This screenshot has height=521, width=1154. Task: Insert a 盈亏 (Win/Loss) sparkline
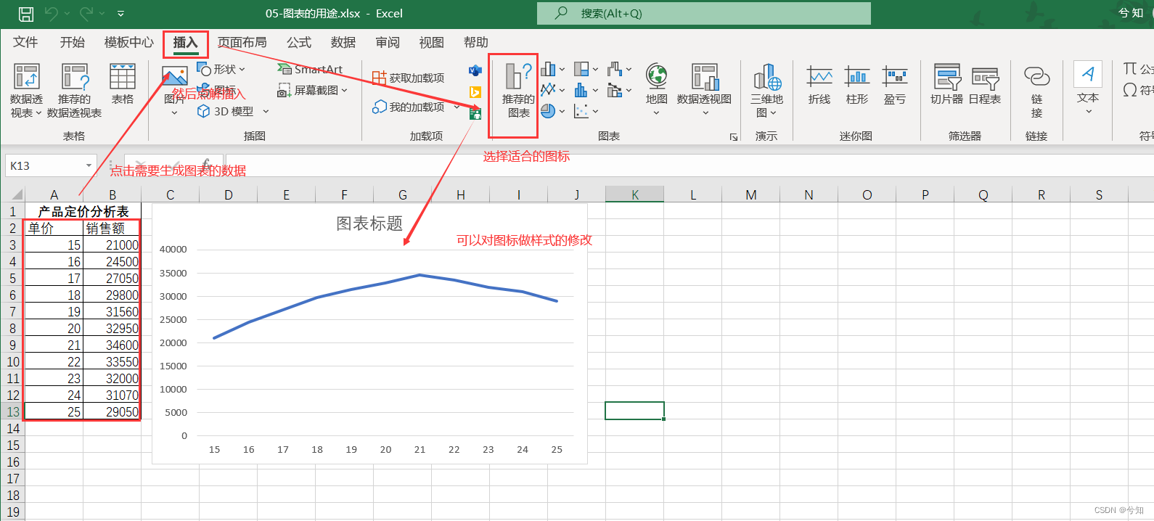coord(895,85)
